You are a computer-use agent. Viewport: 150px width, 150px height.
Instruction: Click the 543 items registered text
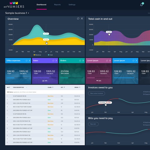click(22, 92)
